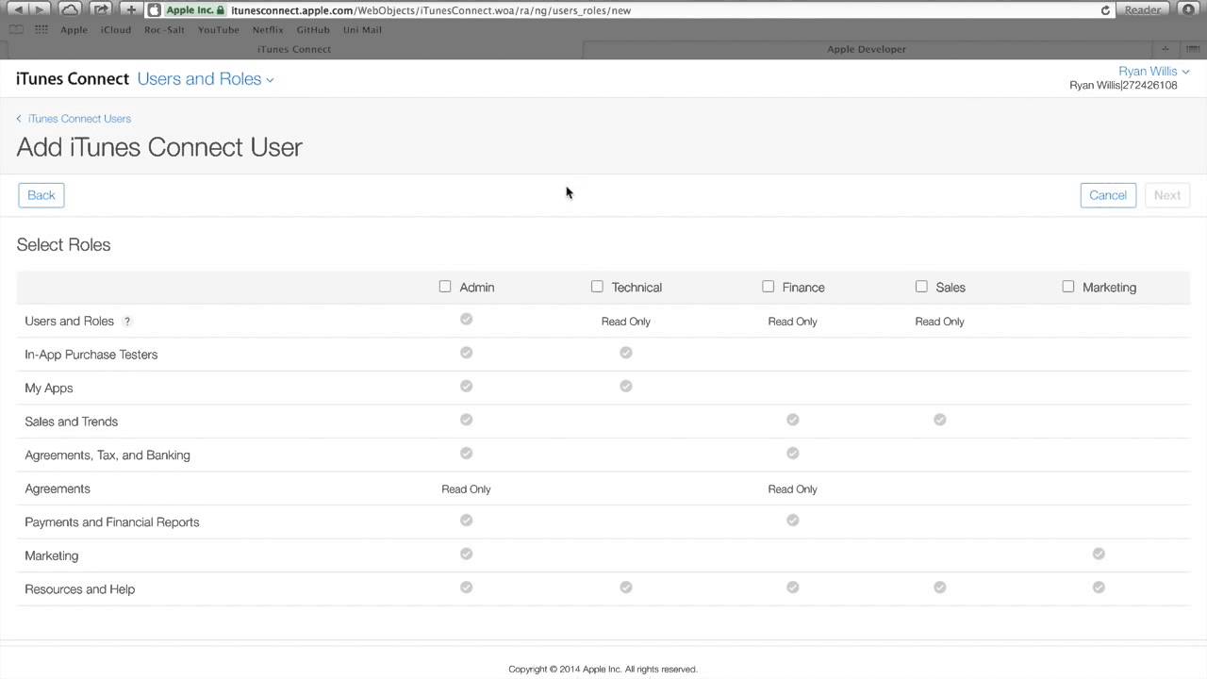Open the Downloads icon in Safari toolbar
This screenshot has height=679, width=1207.
coord(1187,9)
